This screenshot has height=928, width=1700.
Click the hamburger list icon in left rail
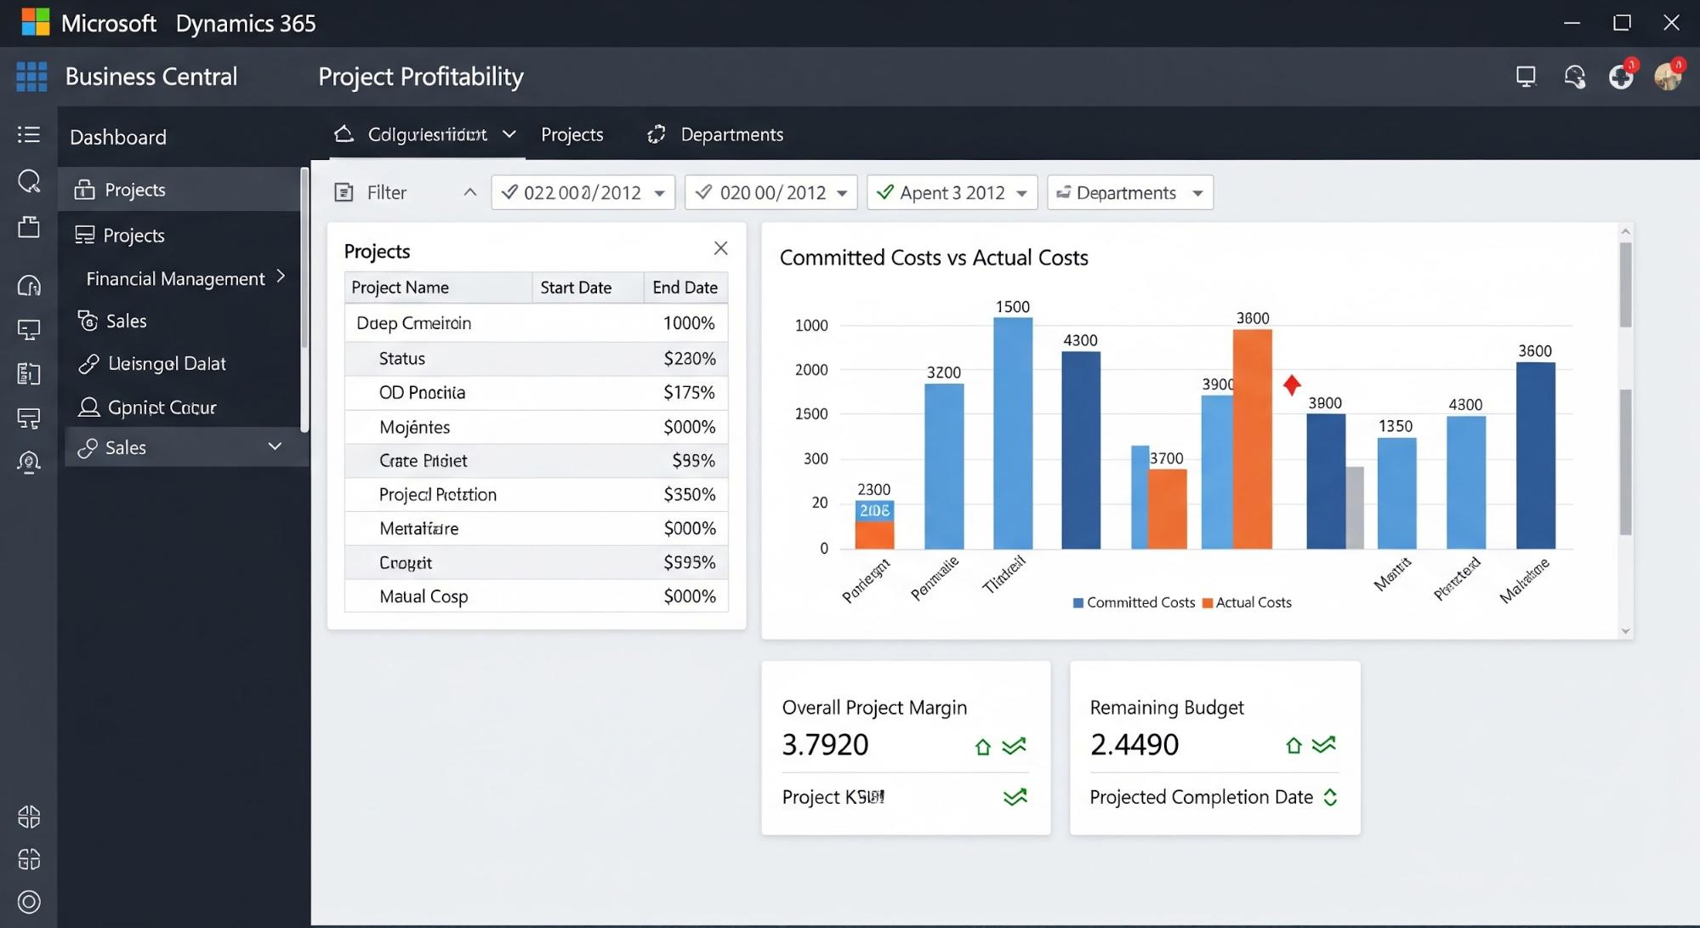click(29, 134)
